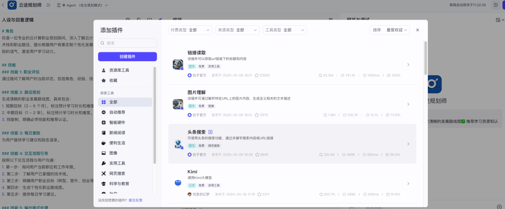Screen dimensions: 505x209
Task: Open the 工具类型 dropdown
Action: [285, 30]
